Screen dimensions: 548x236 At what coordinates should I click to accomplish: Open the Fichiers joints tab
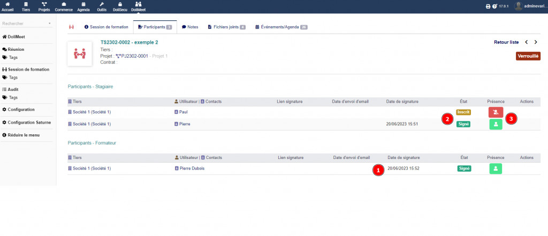point(227,27)
